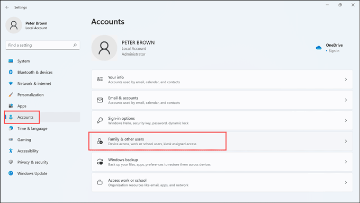Click the Bluetooth & devices icon
Viewport: 360px width, 203px height.
[11, 72]
